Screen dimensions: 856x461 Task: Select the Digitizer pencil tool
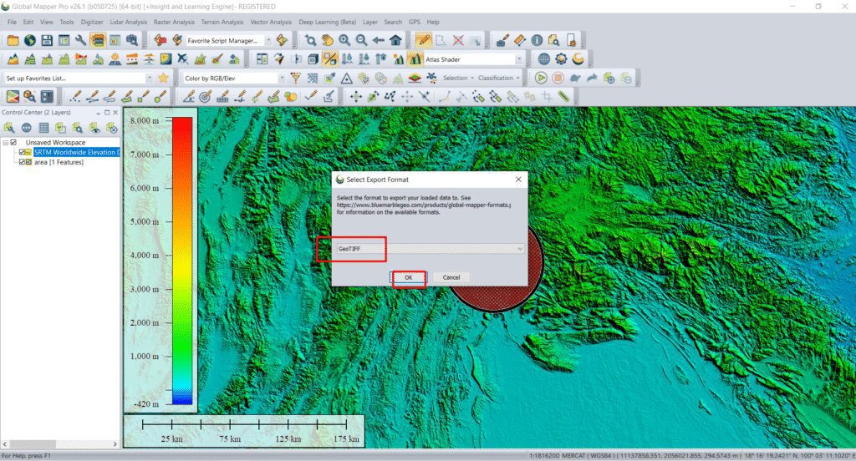pyautogui.click(x=423, y=40)
